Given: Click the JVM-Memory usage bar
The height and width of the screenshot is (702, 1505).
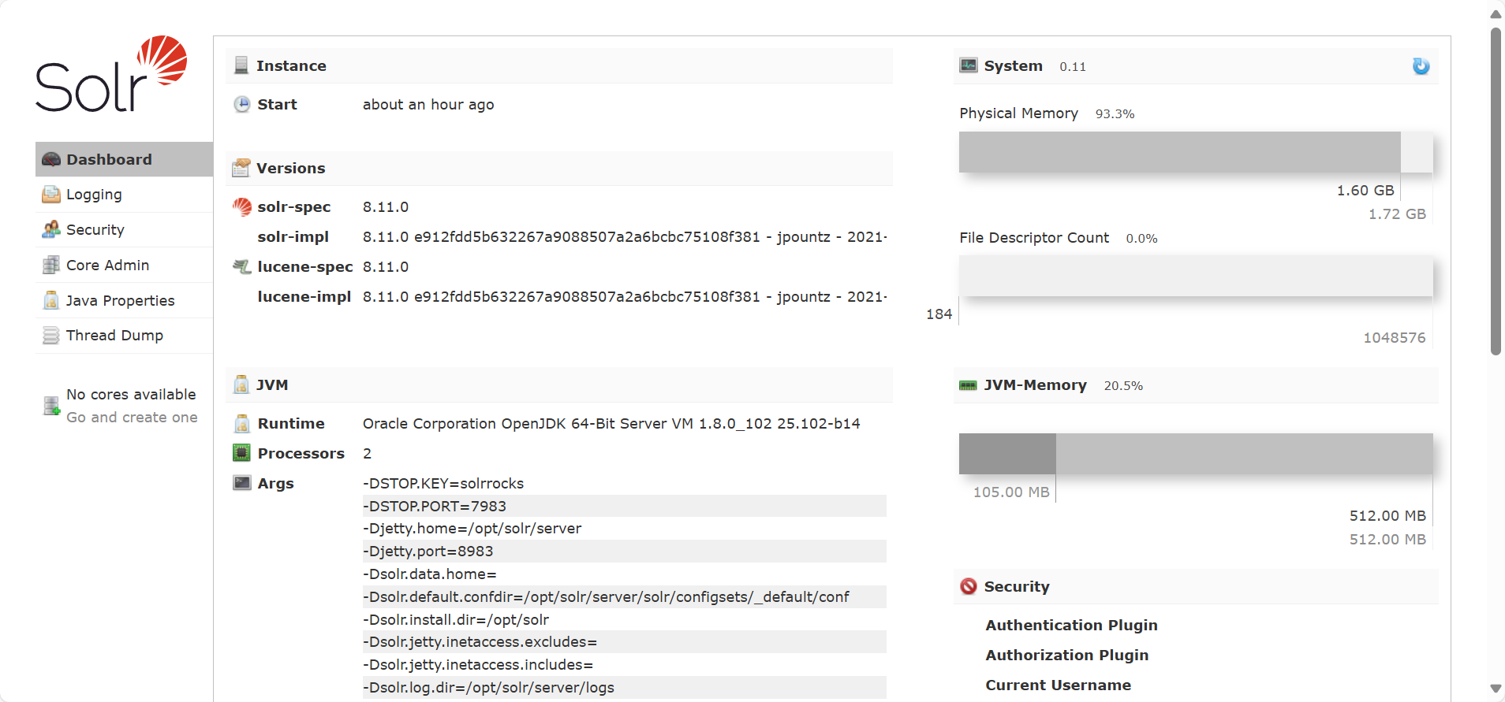Looking at the screenshot, I should [1196, 454].
